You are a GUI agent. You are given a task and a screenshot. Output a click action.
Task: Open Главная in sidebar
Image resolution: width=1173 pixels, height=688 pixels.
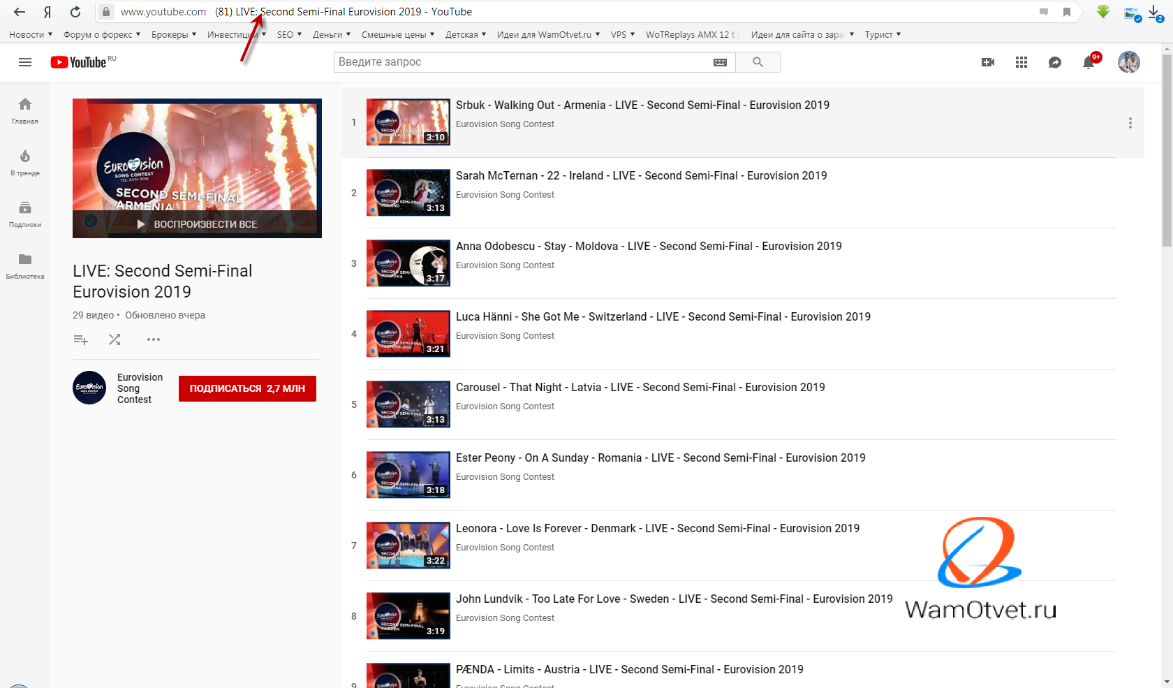pos(25,110)
